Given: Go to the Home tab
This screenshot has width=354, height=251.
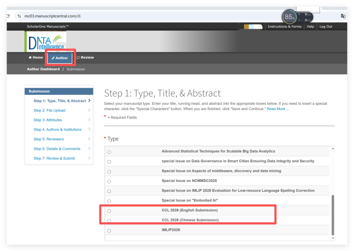Looking at the screenshot, I should pyautogui.click(x=36, y=57).
